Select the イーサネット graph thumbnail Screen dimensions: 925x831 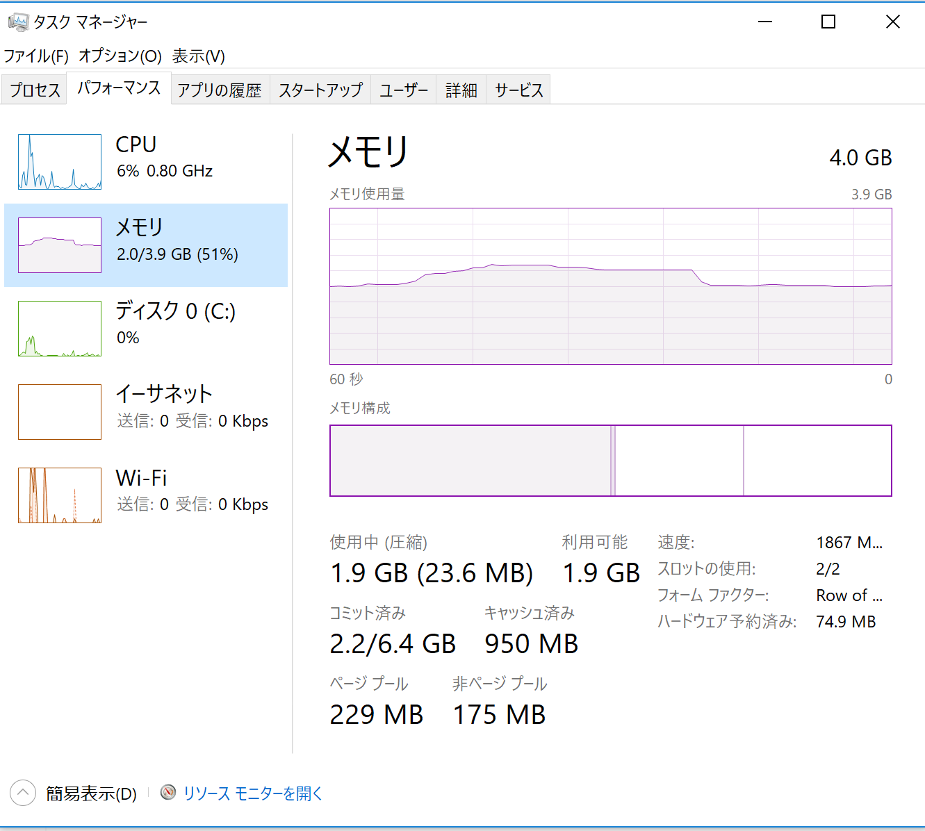60,412
